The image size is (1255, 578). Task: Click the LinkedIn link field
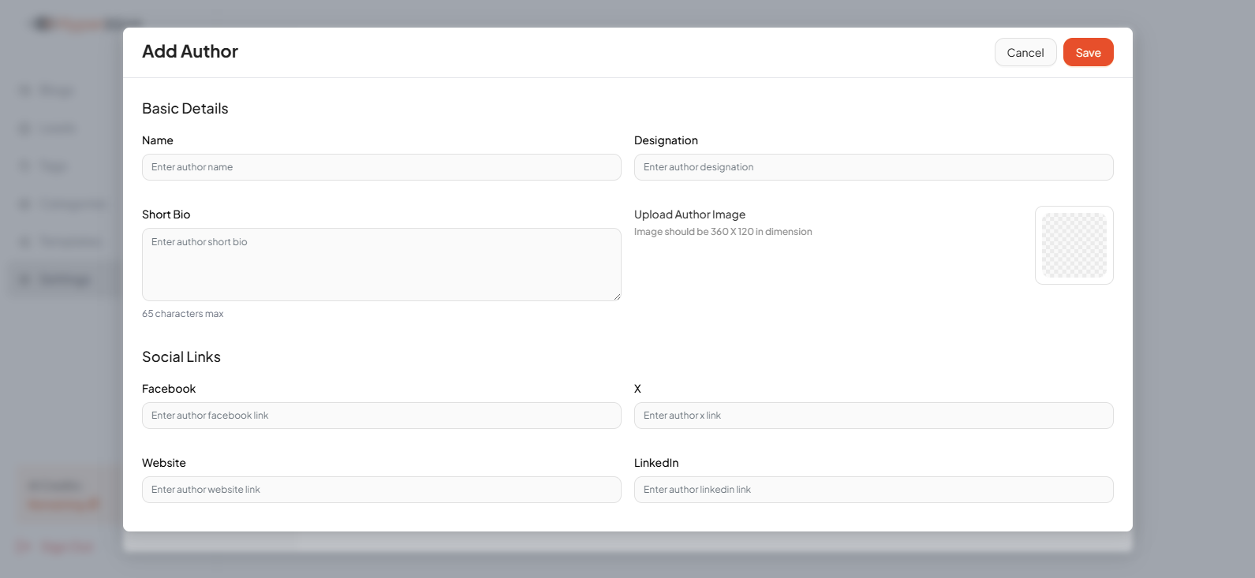(x=874, y=490)
